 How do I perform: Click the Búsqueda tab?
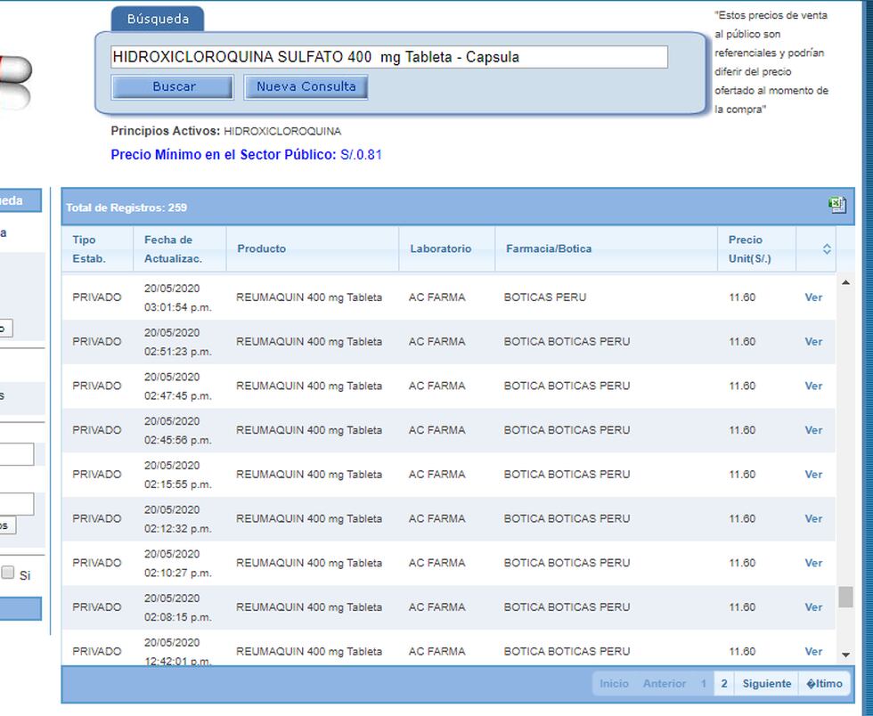pyautogui.click(x=158, y=19)
